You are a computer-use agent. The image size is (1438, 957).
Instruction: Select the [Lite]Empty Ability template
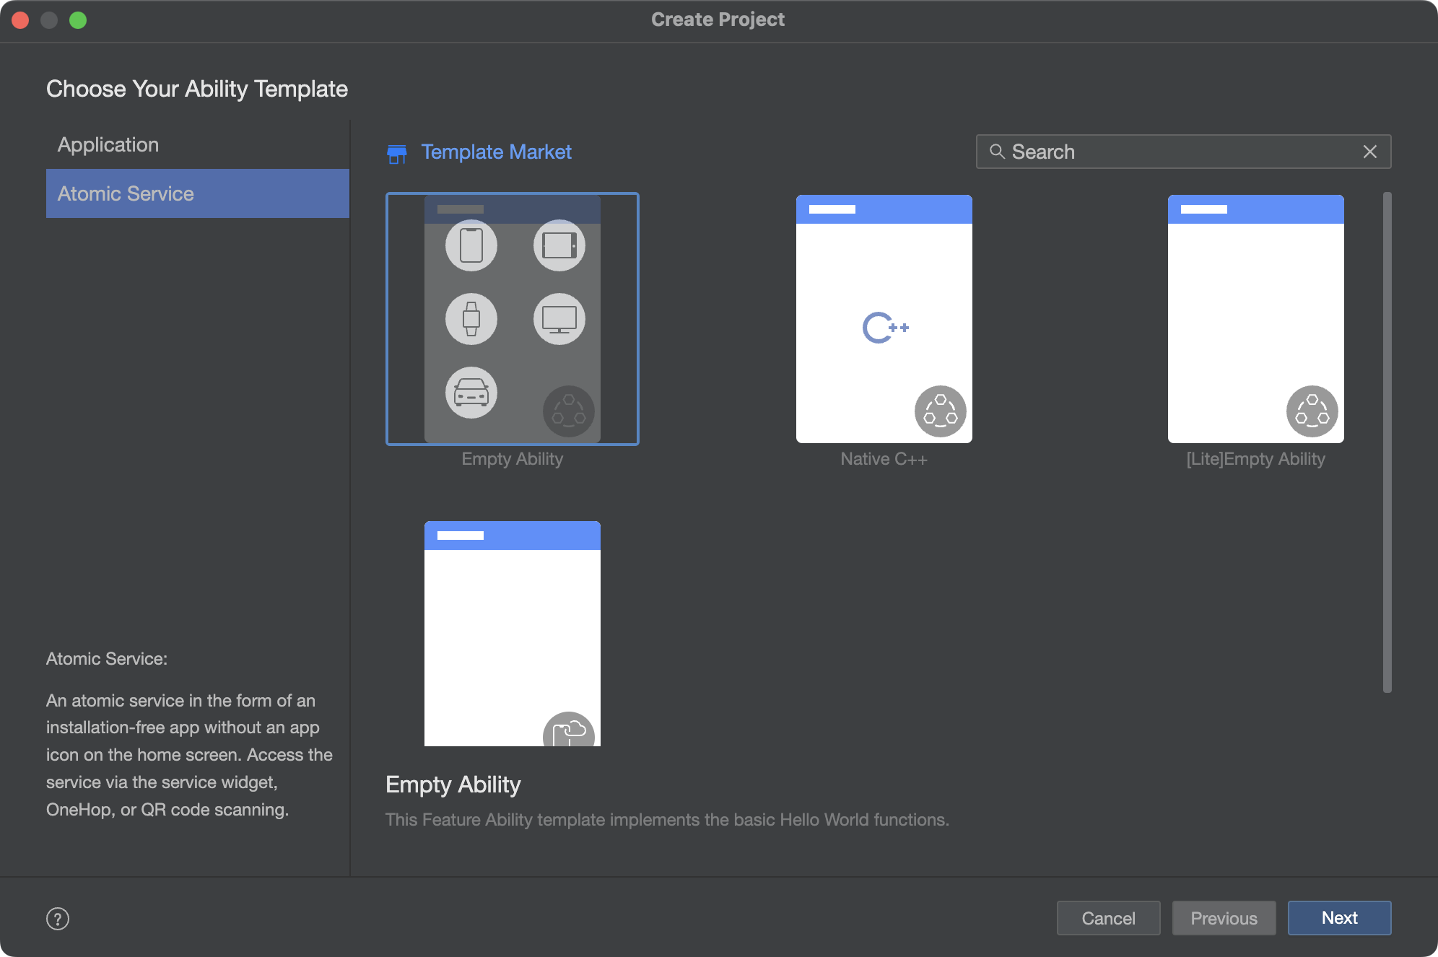point(1255,319)
